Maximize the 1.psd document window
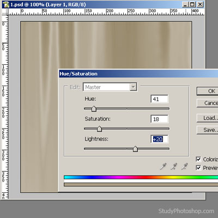Viewport: 218px width, 218px height. tap(192, 4)
